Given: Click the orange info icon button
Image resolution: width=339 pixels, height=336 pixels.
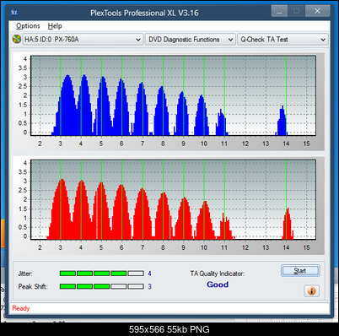Looking at the screenshot, I should [x=311, y=291].
